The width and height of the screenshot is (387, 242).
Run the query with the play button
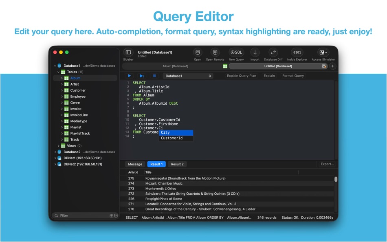point(129,76)
